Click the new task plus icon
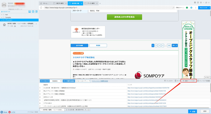Viewport: 211px width, 114px height. pyautogui.click(x=33, y=12)
